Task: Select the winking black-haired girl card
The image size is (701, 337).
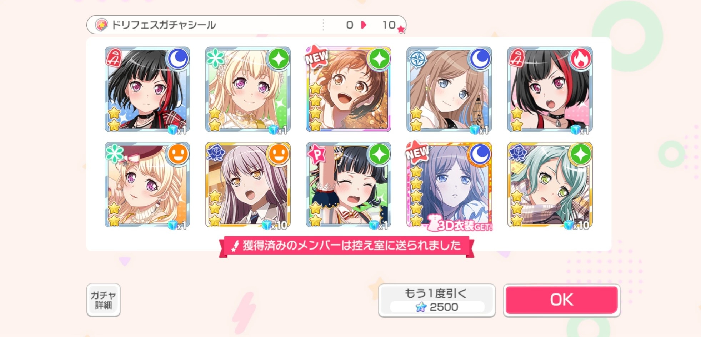Action: tap(348, 185)
